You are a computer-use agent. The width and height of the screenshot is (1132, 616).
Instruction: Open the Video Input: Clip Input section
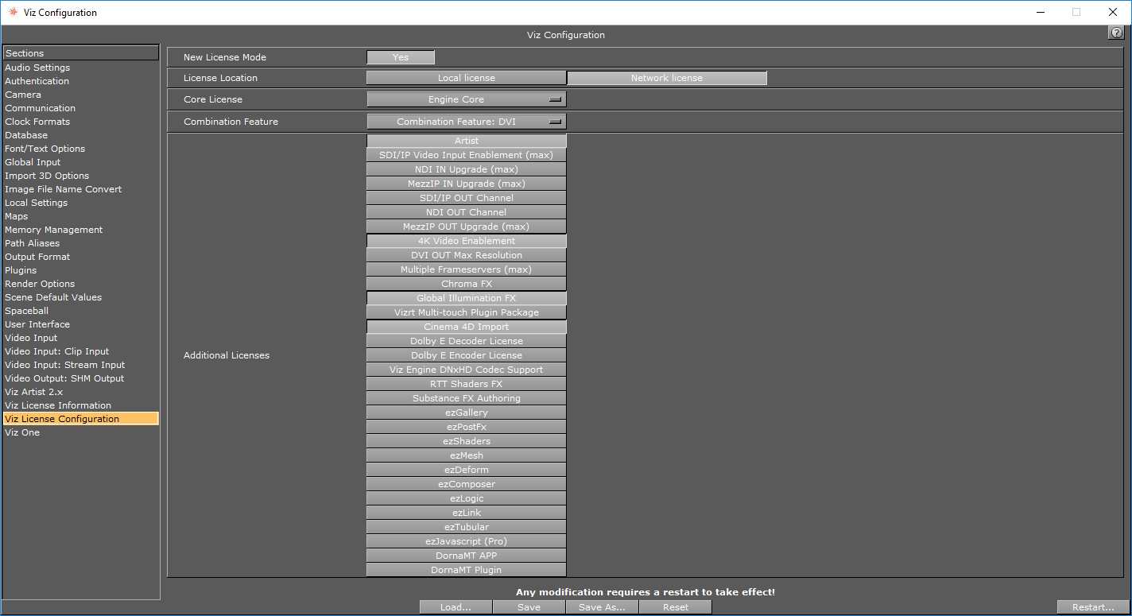(x=80, y=351)
